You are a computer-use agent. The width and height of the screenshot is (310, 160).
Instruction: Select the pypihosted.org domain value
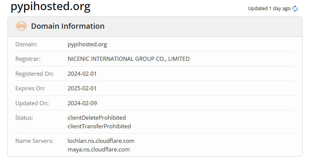pos(87,44)
